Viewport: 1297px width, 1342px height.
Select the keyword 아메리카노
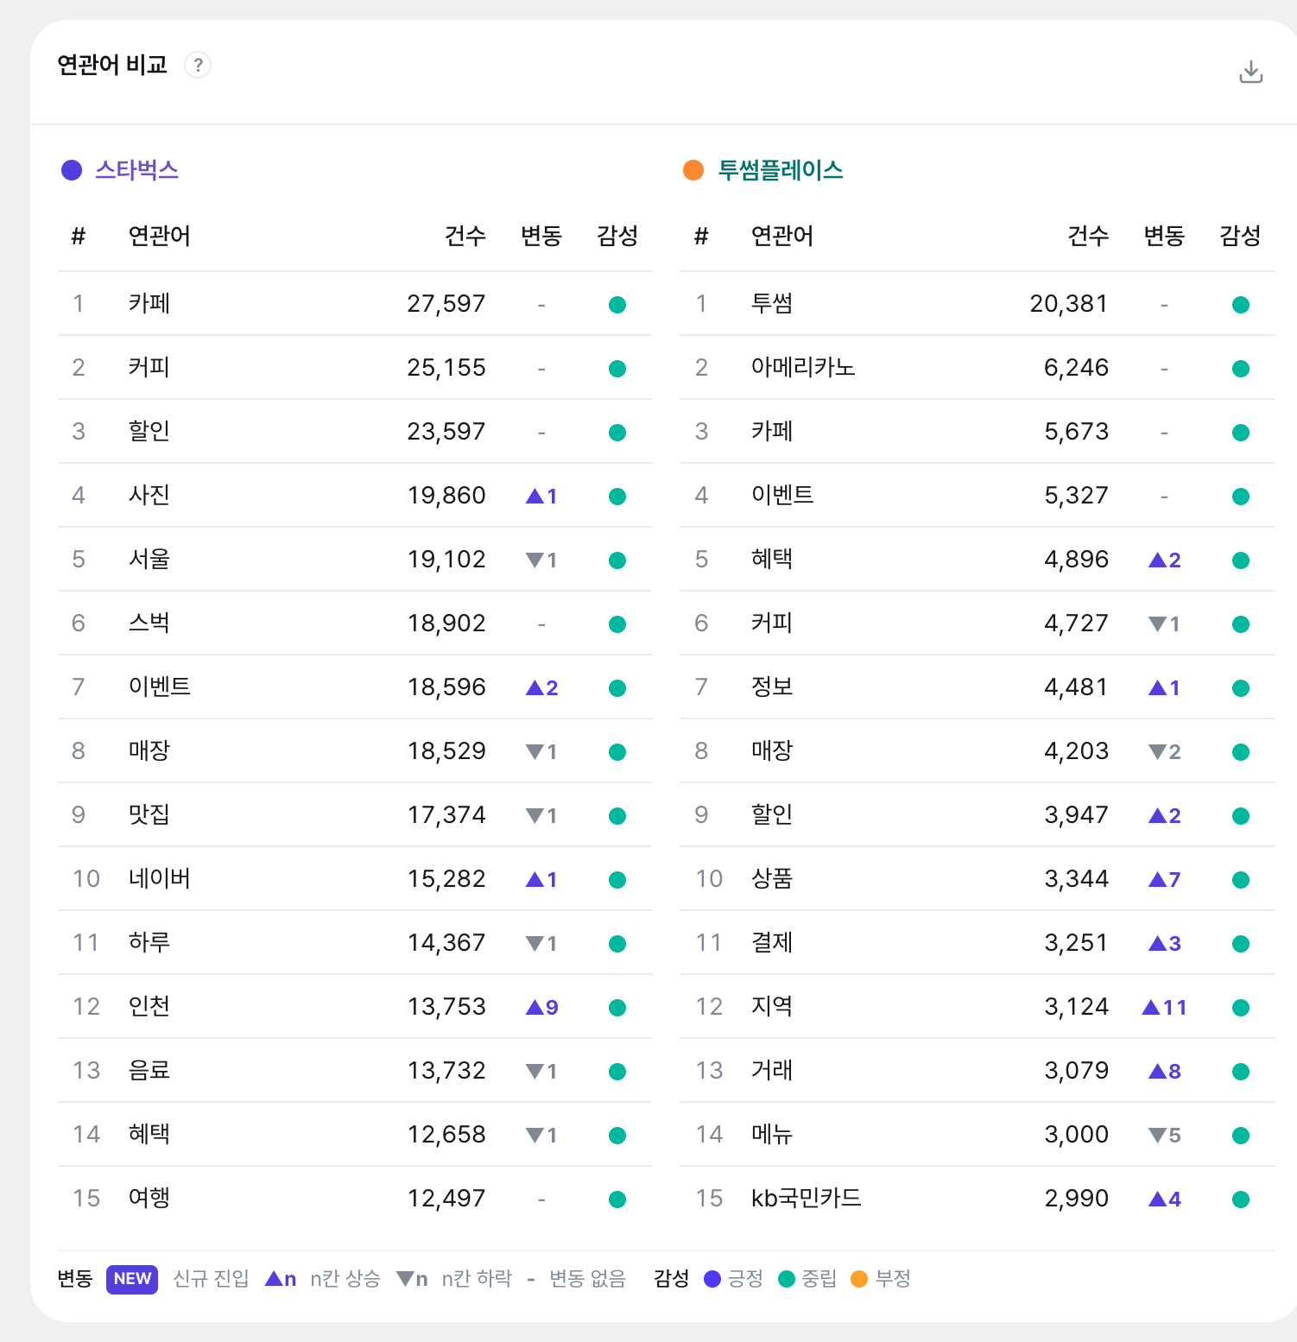803,367
